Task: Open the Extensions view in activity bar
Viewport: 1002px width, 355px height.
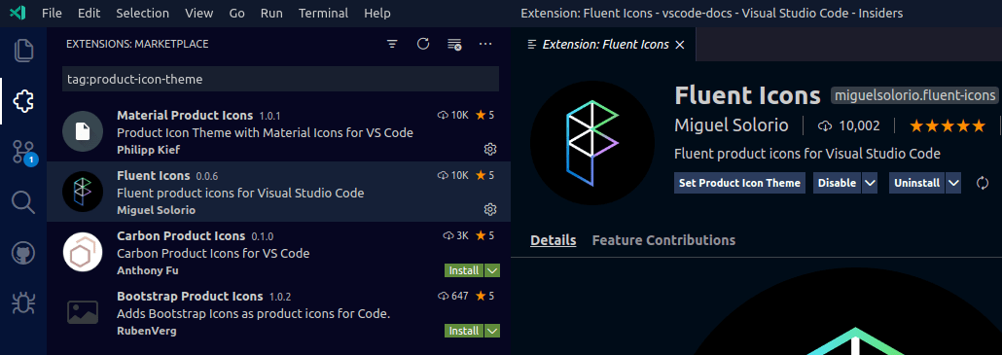Action: pos(23,101)
